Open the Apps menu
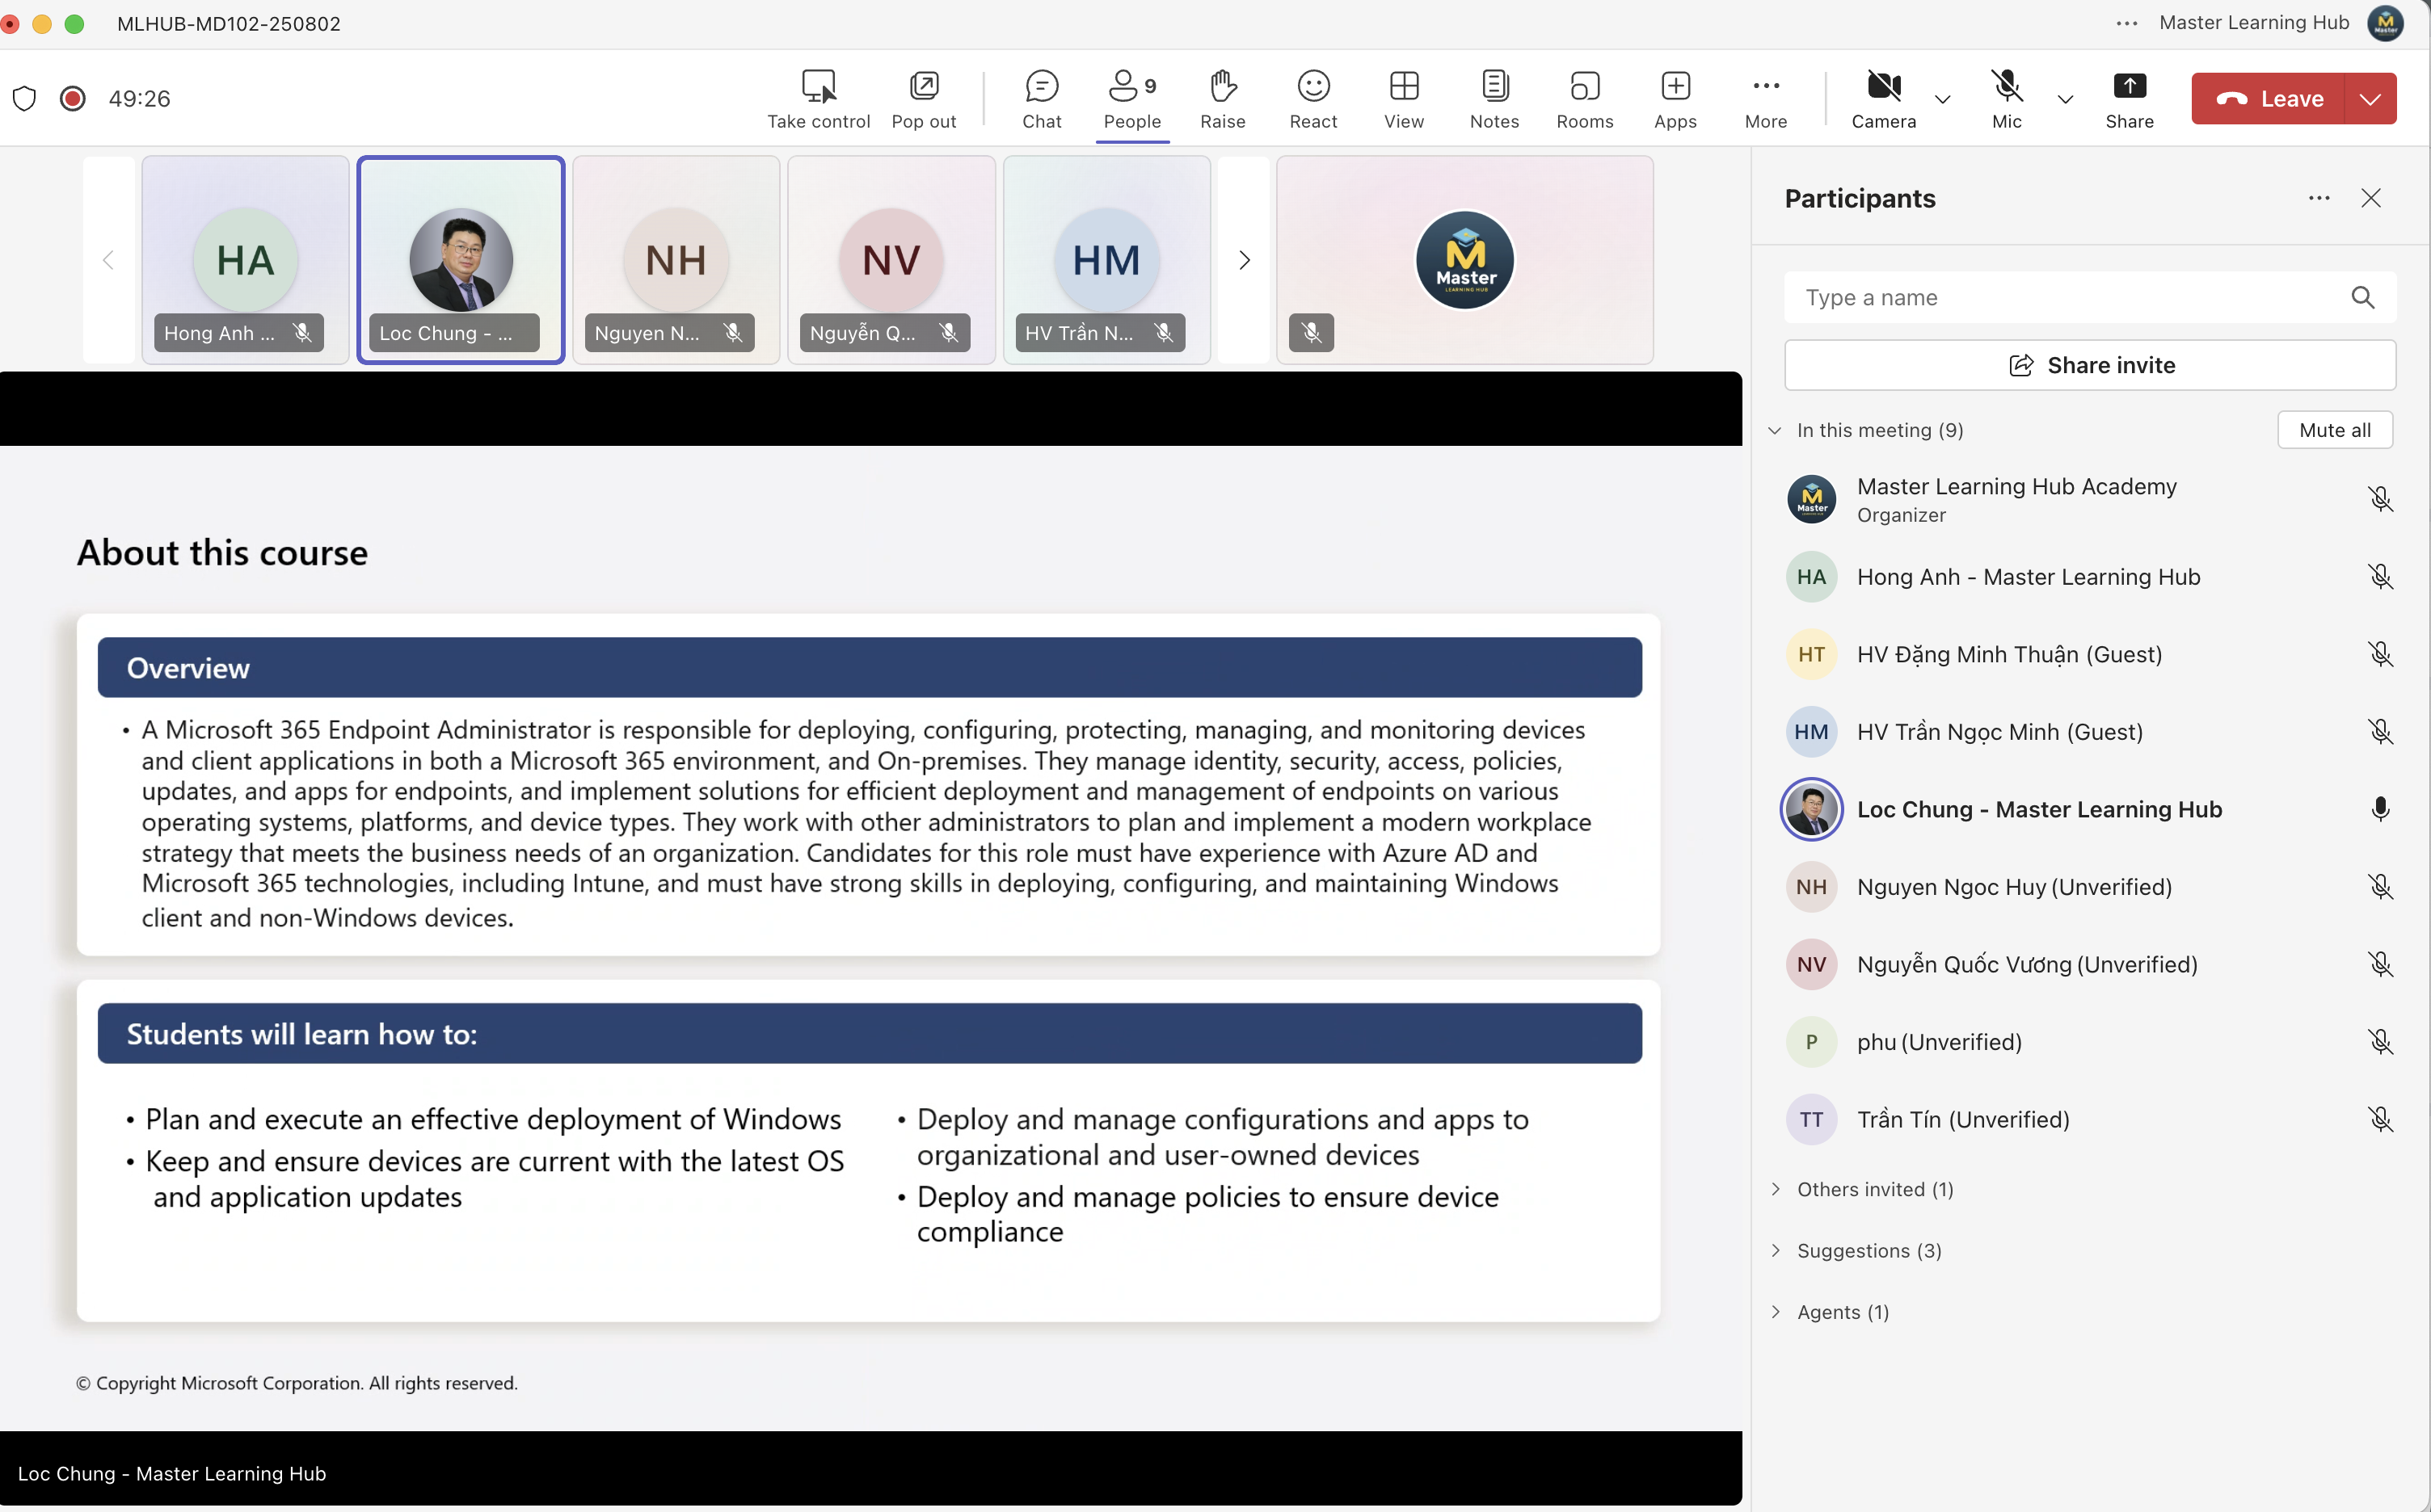Screen dimensions: 2431x1512 [x=1675, y=98]
